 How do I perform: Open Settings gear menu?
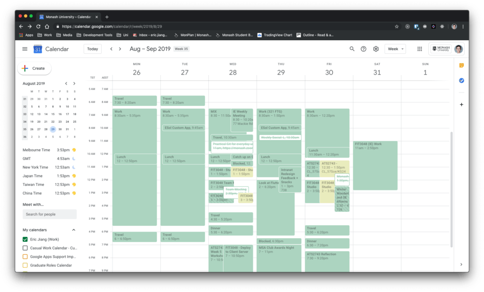click(376, 49)
